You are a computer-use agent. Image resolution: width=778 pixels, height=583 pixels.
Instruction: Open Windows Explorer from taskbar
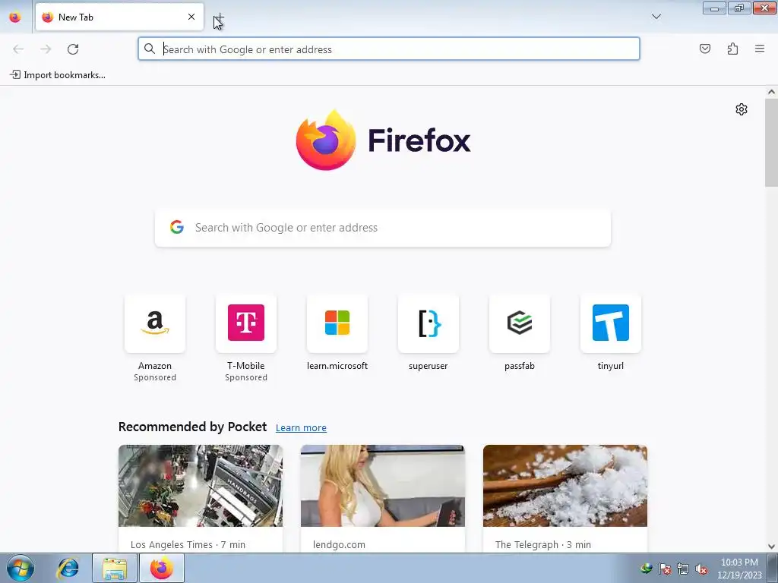(x=115, y=568)
